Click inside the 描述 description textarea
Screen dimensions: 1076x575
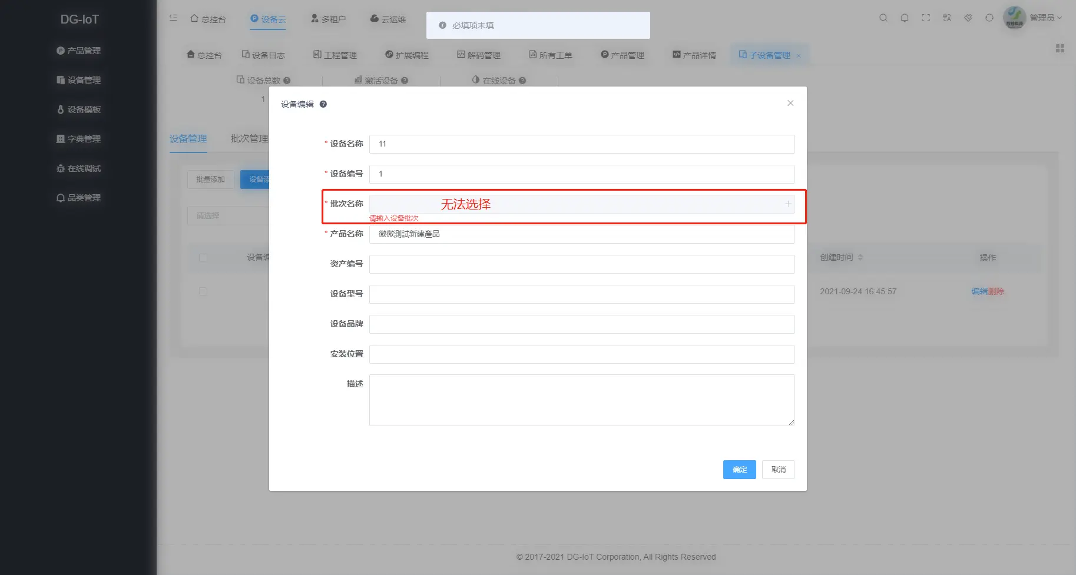[581, 400]
